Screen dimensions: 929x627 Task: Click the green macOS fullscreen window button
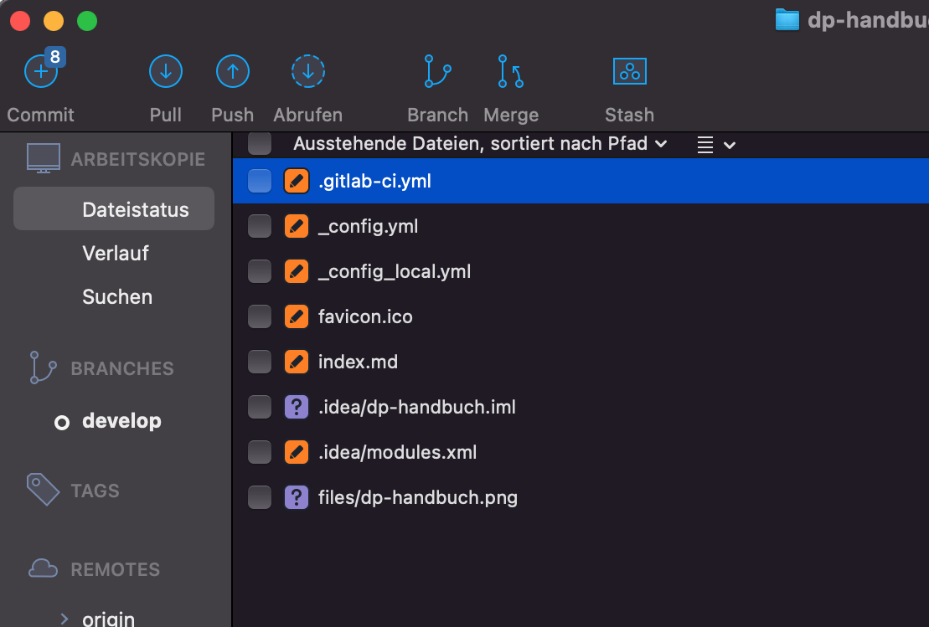point(86,21)
